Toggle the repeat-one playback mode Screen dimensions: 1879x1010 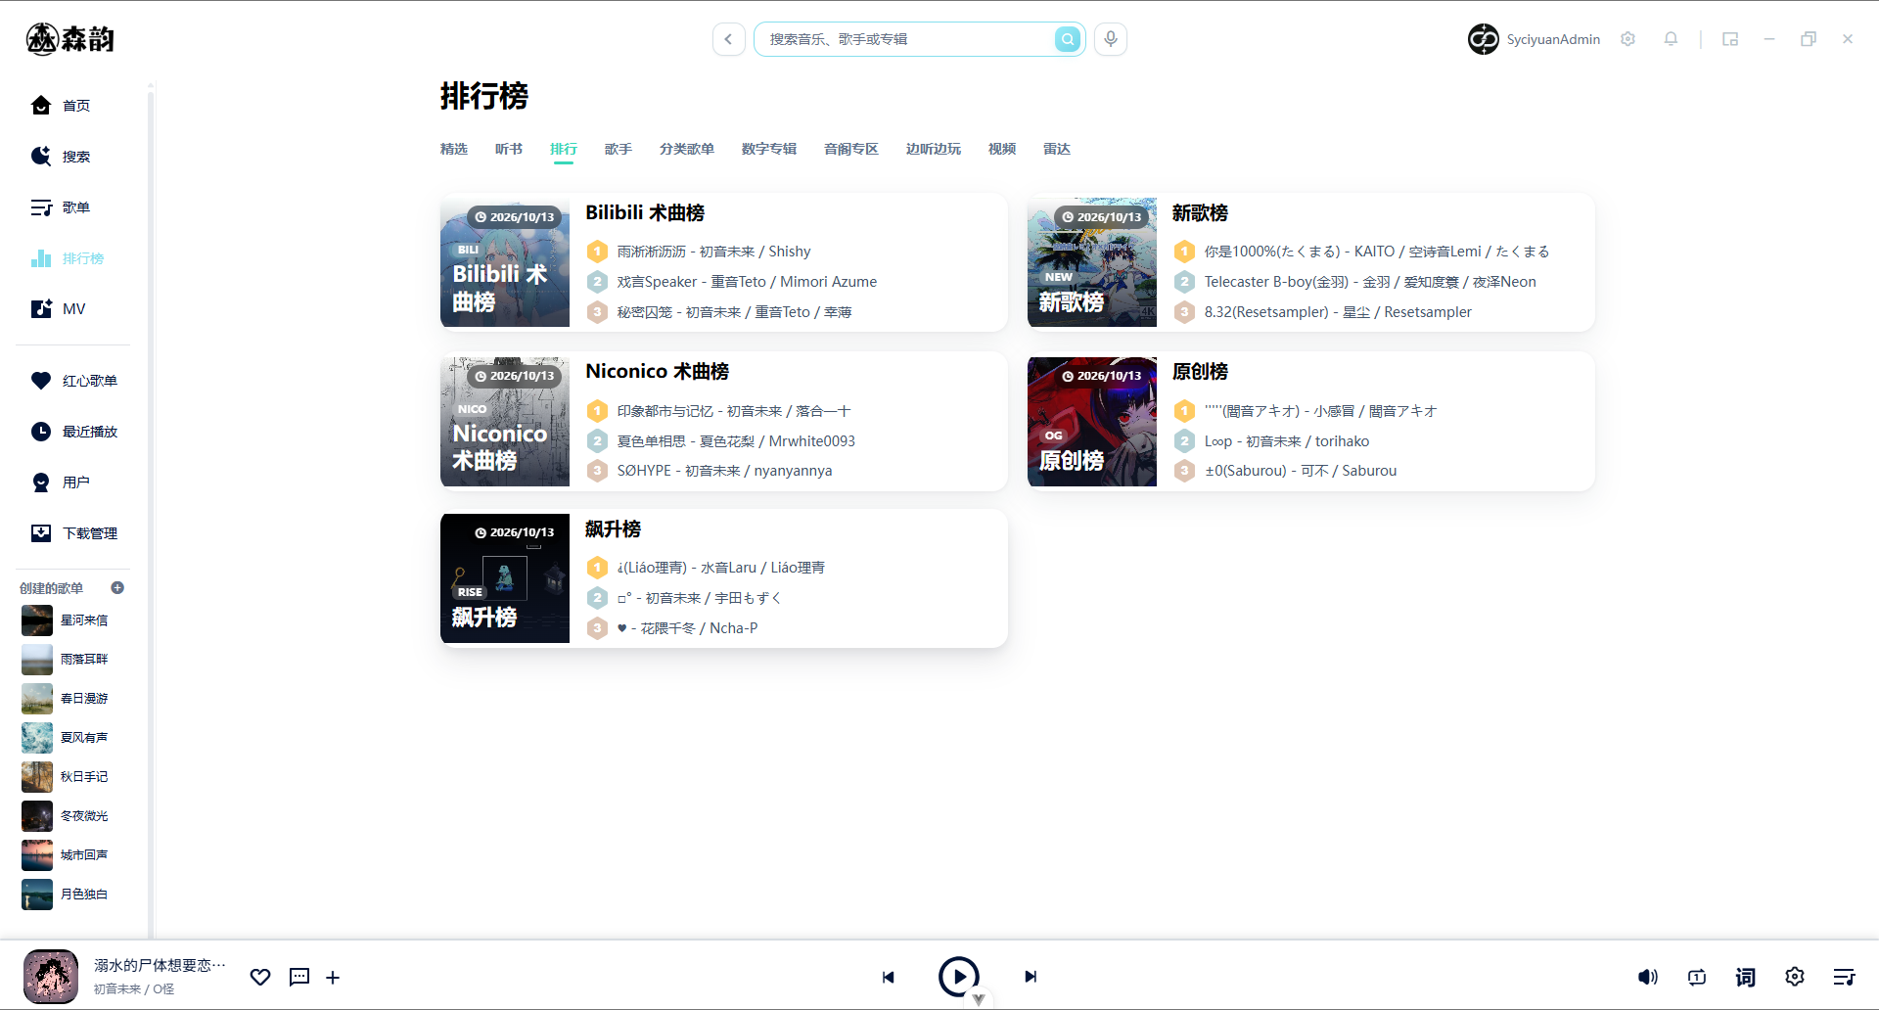point(1697,977)
